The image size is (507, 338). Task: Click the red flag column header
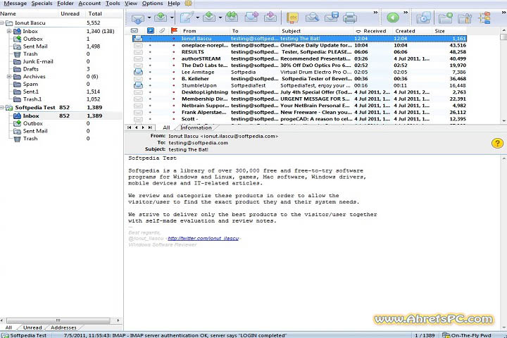point(174,31)
